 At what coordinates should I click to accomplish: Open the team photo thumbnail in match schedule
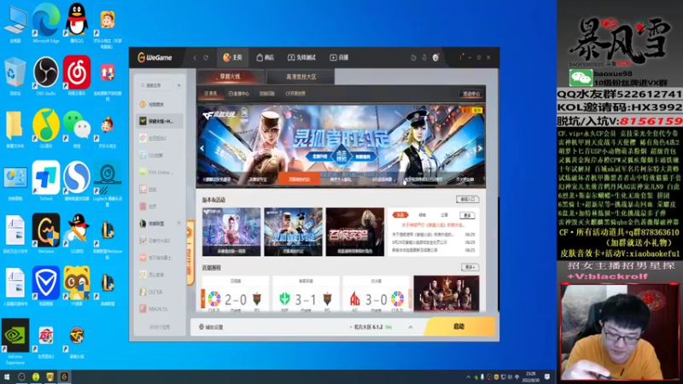[447, 293]
